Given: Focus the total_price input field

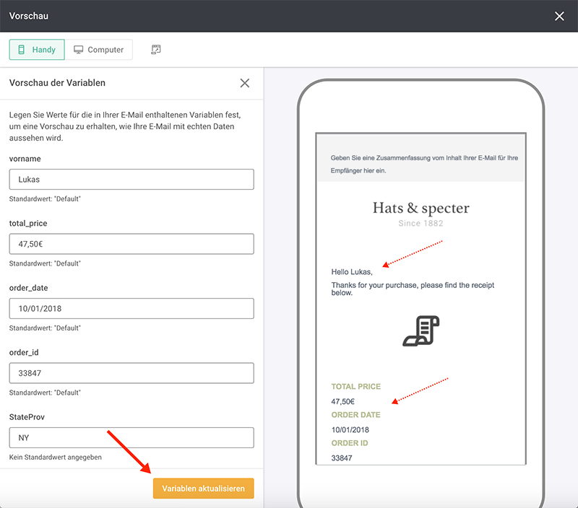Looking at the screenshot, I should [131, 244].
